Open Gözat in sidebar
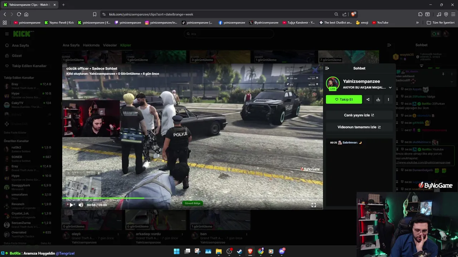458x257 pixels. (x=14, y=56)
